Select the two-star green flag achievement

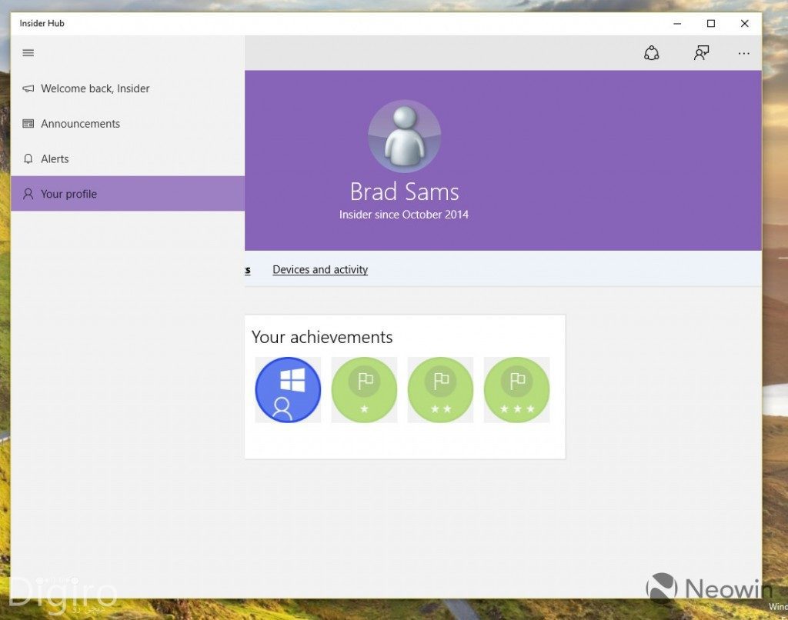440,390
